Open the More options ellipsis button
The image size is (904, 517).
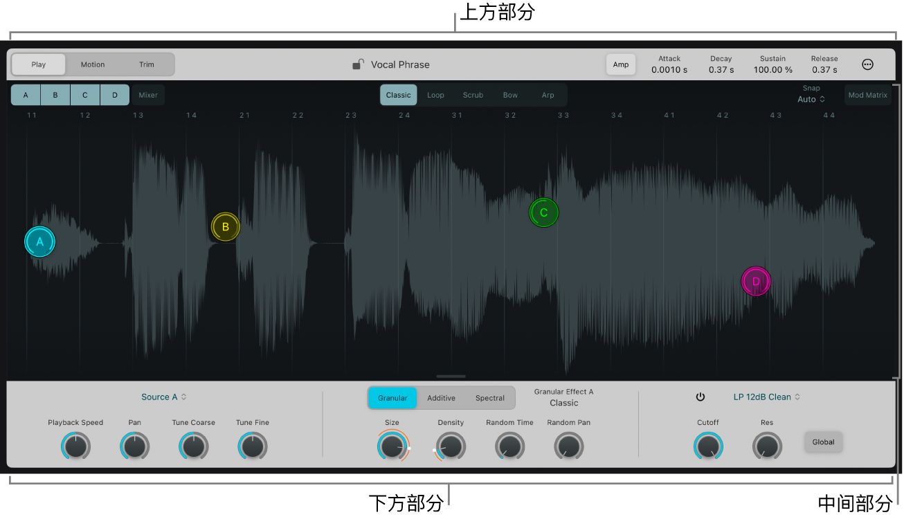click(x=867, y=64)
